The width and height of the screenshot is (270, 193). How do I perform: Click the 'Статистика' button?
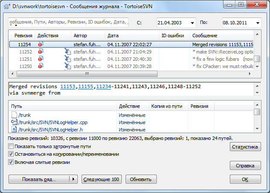click(245, 147)
